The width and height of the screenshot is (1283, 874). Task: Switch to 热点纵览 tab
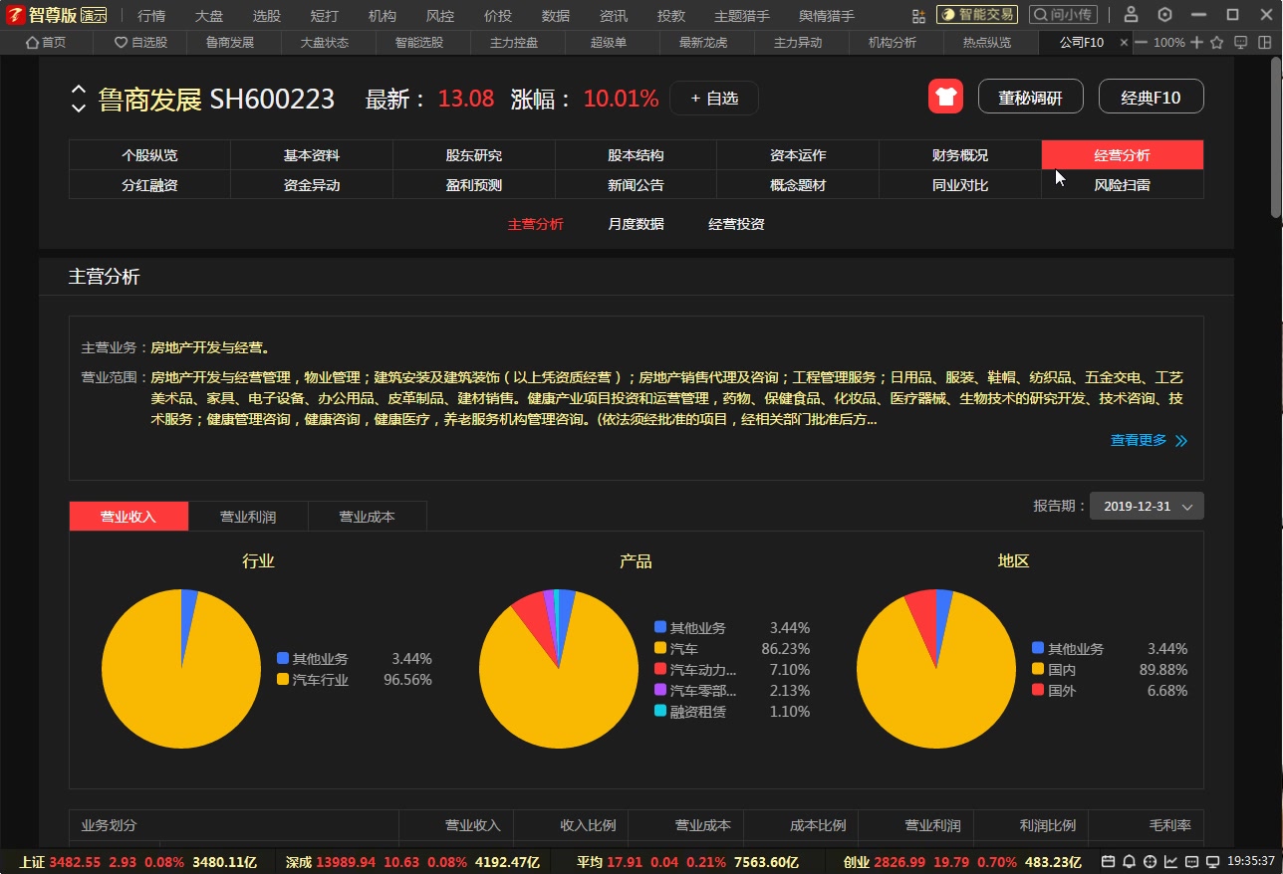[987, 43]
